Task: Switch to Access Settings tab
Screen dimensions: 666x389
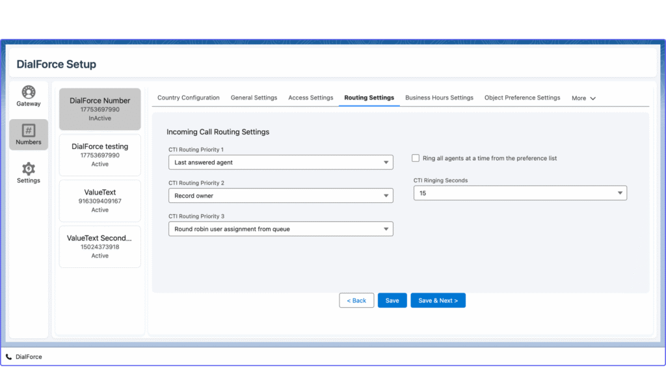Action: (x=311, y=98)
